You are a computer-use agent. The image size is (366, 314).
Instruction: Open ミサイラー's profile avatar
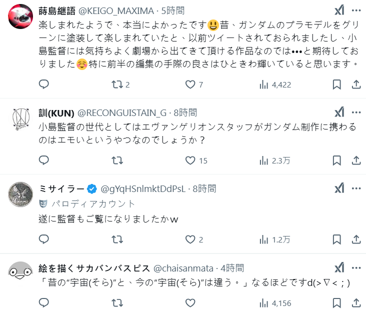(20, 195)
